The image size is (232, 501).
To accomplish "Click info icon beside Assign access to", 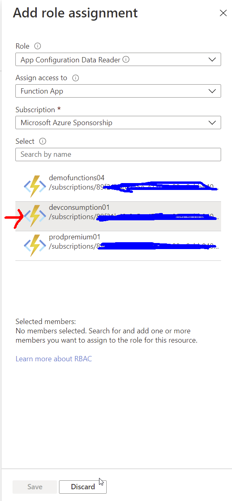I will coord(75,78).
